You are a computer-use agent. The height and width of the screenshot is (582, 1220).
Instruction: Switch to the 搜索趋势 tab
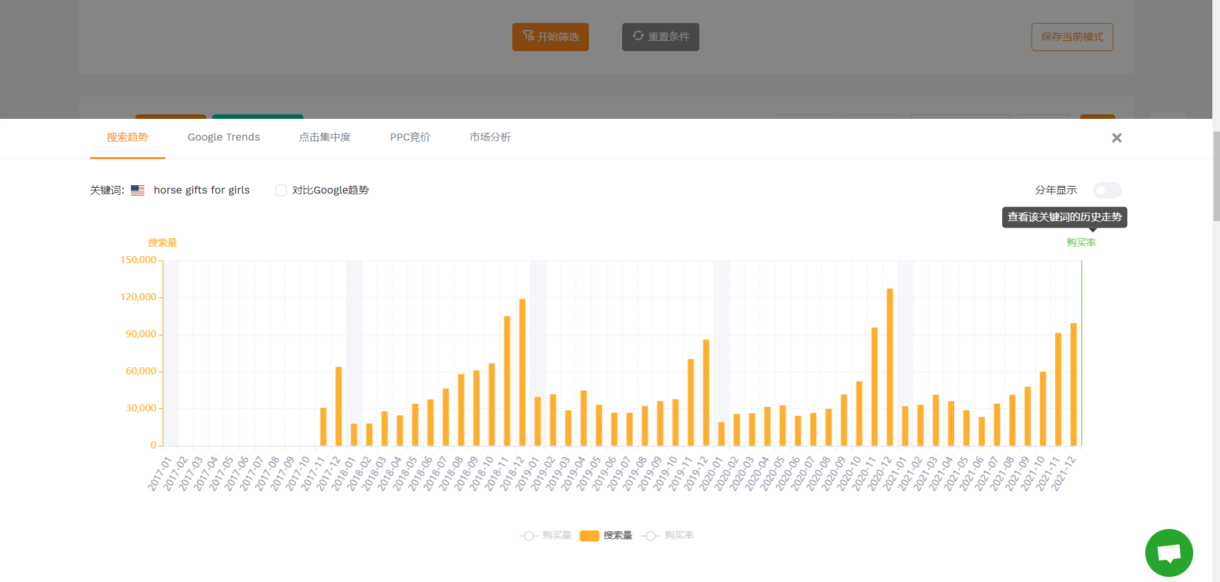click(x=127, y=137)
